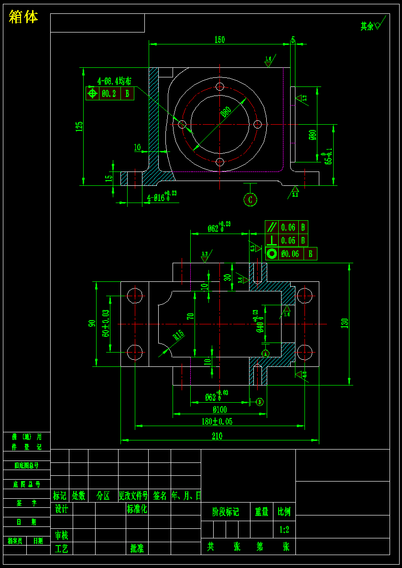Click the 审核 row label
Image resolution: width=402 pixels, height=568 pixels.
coord(62,535)
